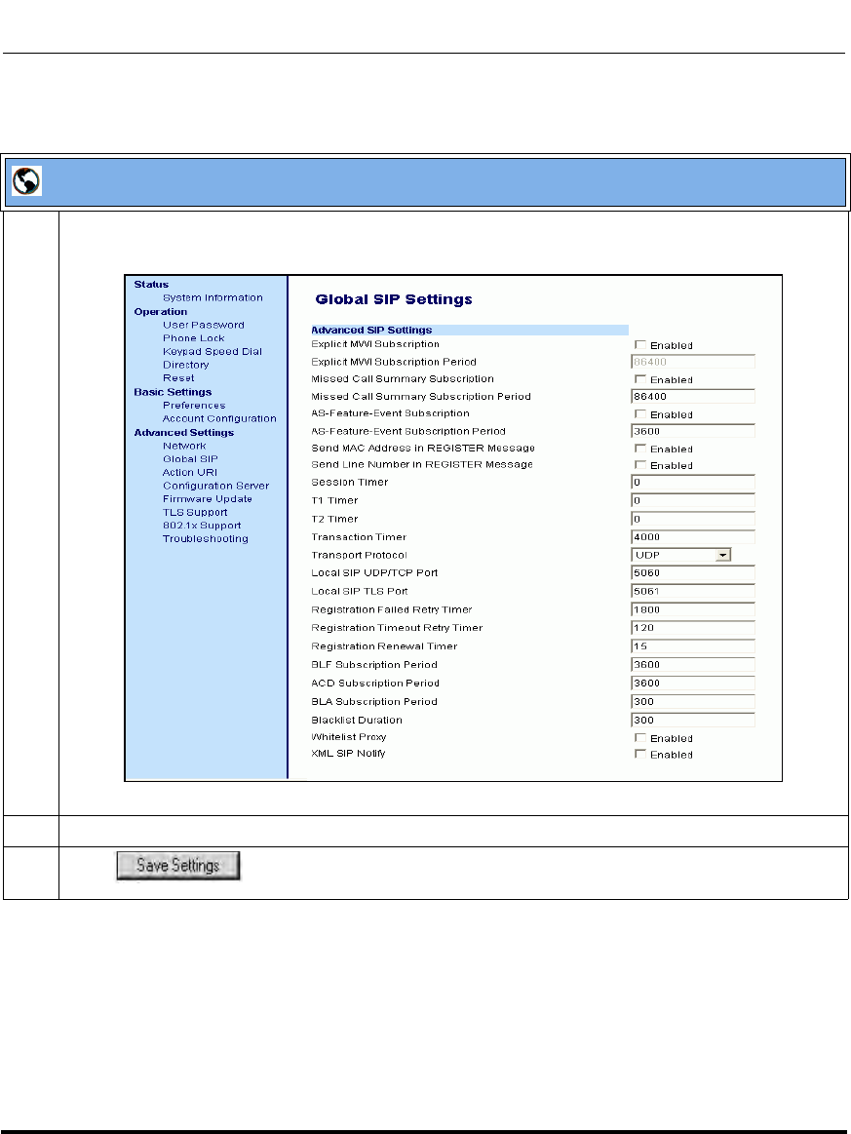Click the Transaction Timer field
This screenshot has height=1134, width=851.
click(x=693, y=537)
